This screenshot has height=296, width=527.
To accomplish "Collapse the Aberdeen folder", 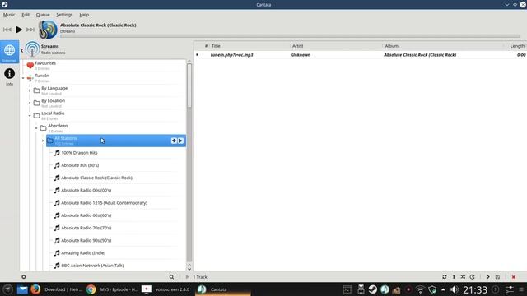I will tap(36, 128).
